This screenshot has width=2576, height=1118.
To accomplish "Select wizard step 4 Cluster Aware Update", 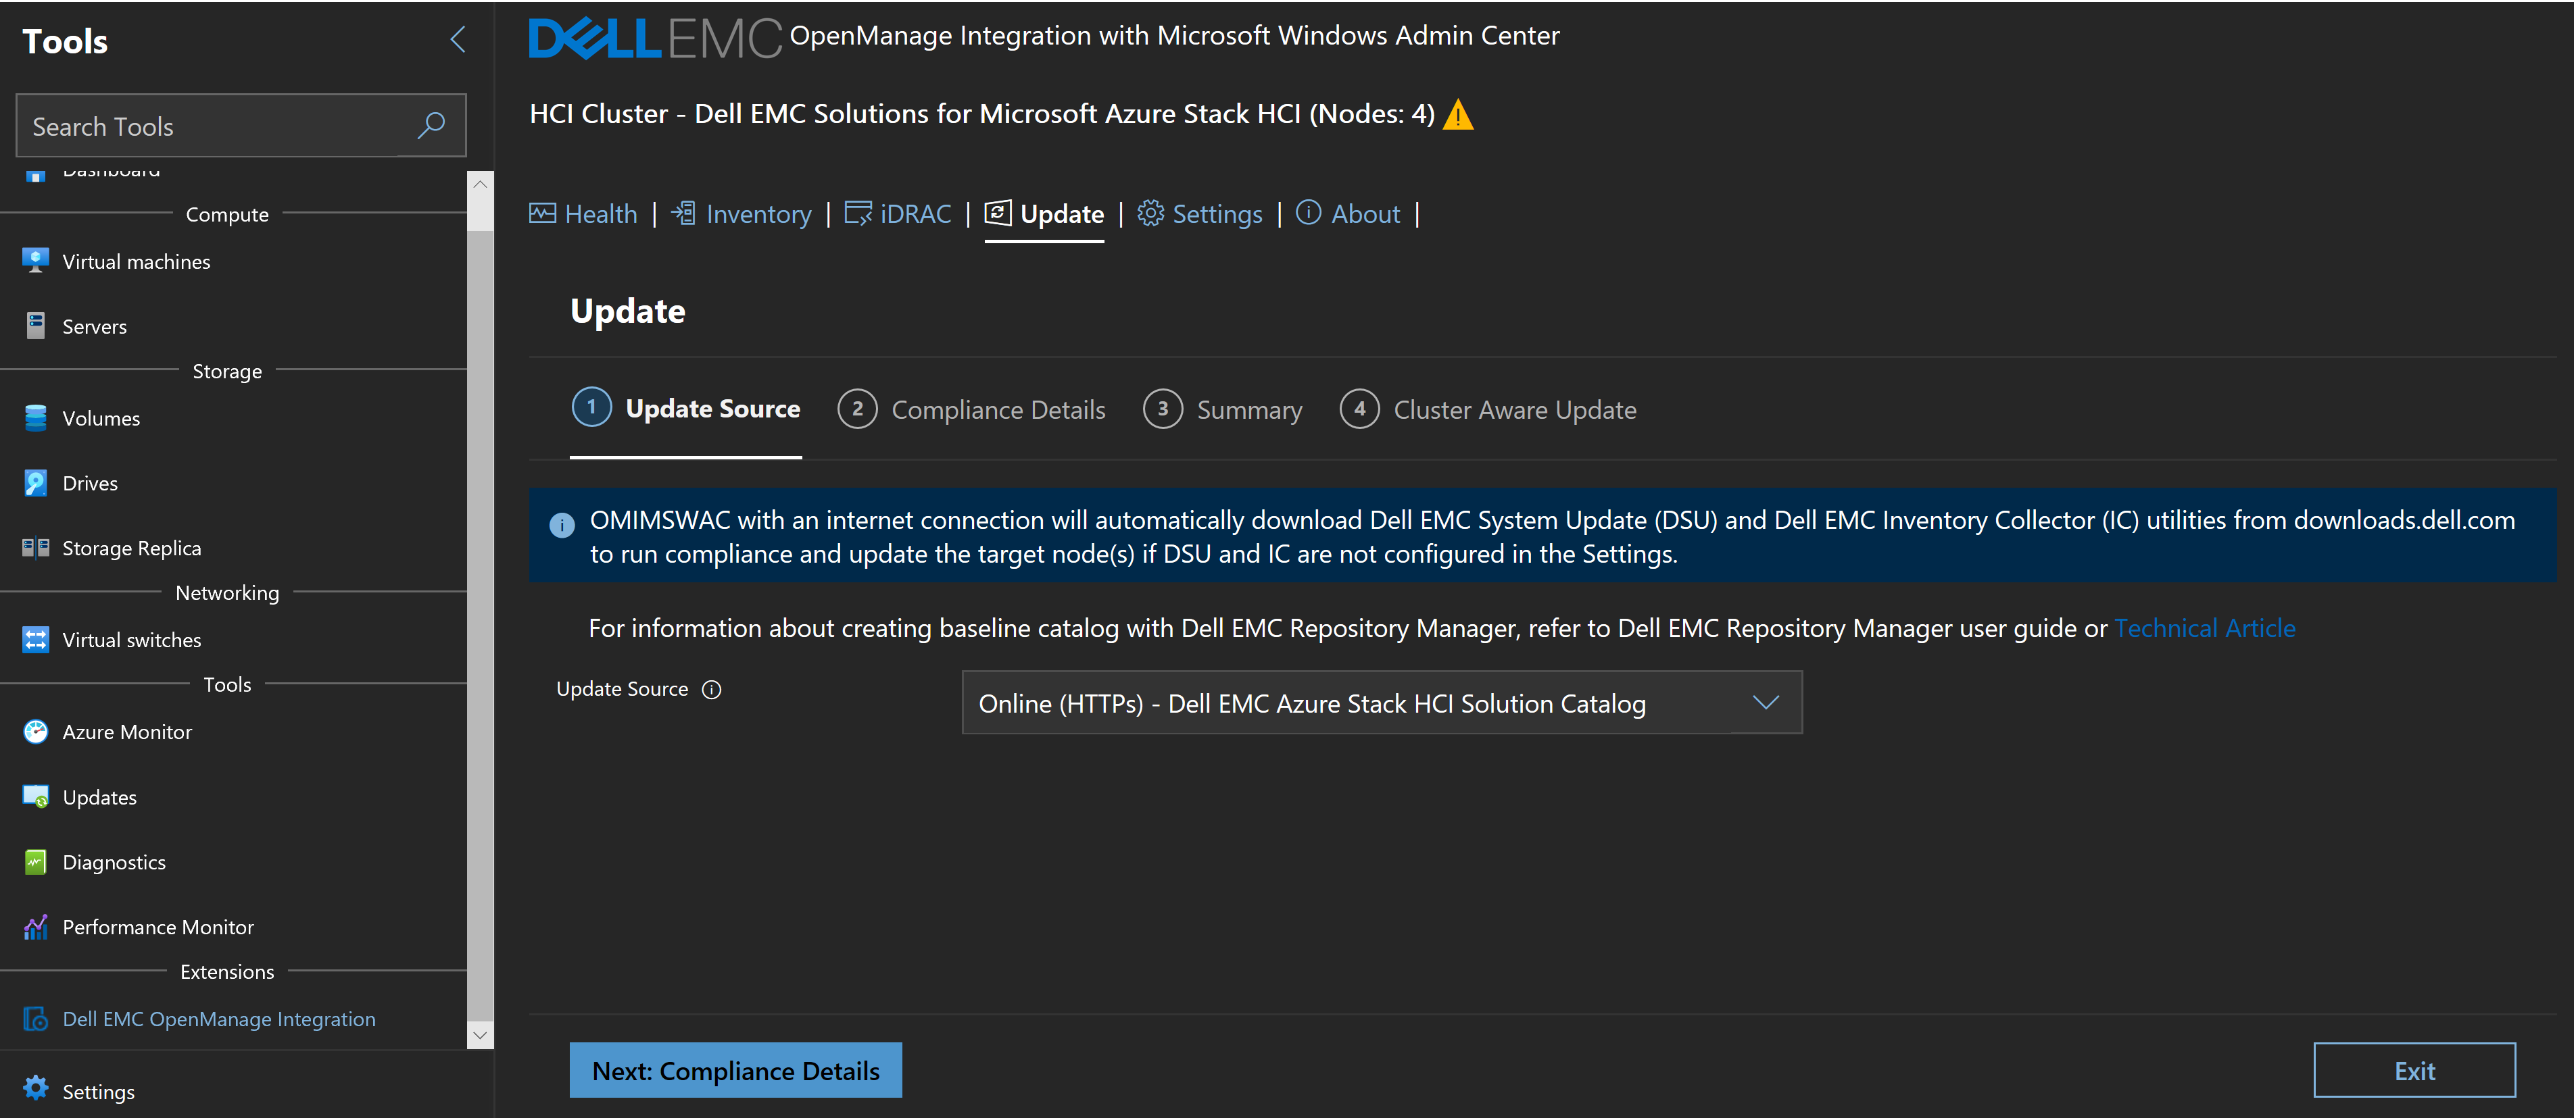I will (x=1488, y=409).
